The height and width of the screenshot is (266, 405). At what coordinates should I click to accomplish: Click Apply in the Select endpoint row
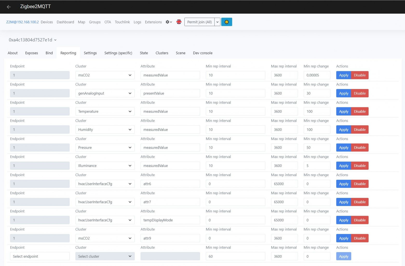click(344, 256)
